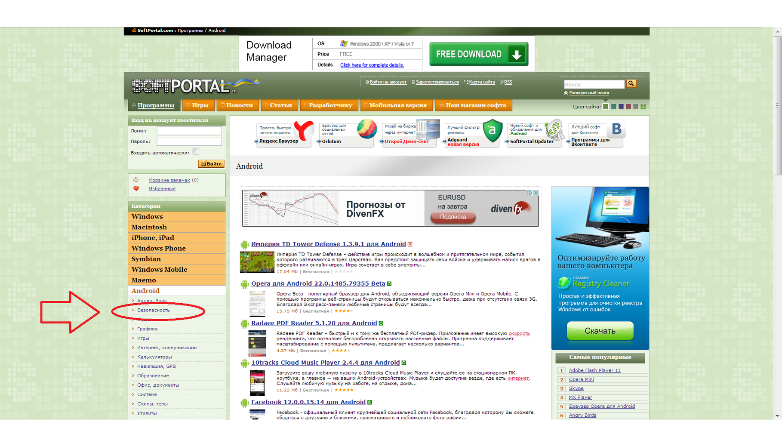This screenshot has height=440, width=782.
Task: Expand the Maemo category
Action: 177,280
